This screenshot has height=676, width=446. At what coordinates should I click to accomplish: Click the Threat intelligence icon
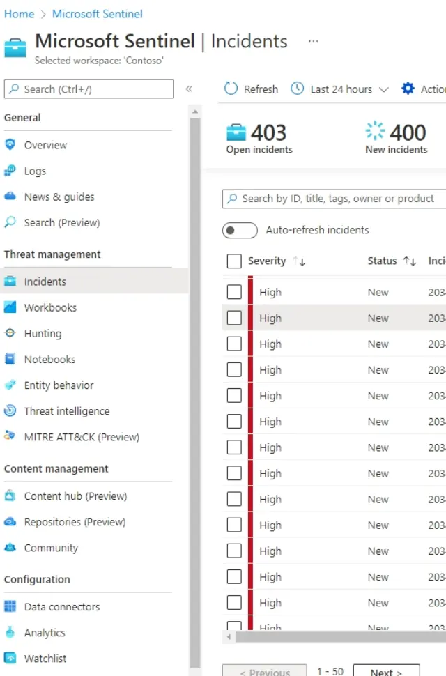tap(10, 410)
